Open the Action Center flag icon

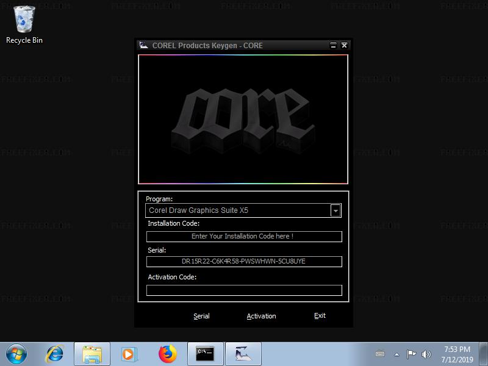[411, 354]
